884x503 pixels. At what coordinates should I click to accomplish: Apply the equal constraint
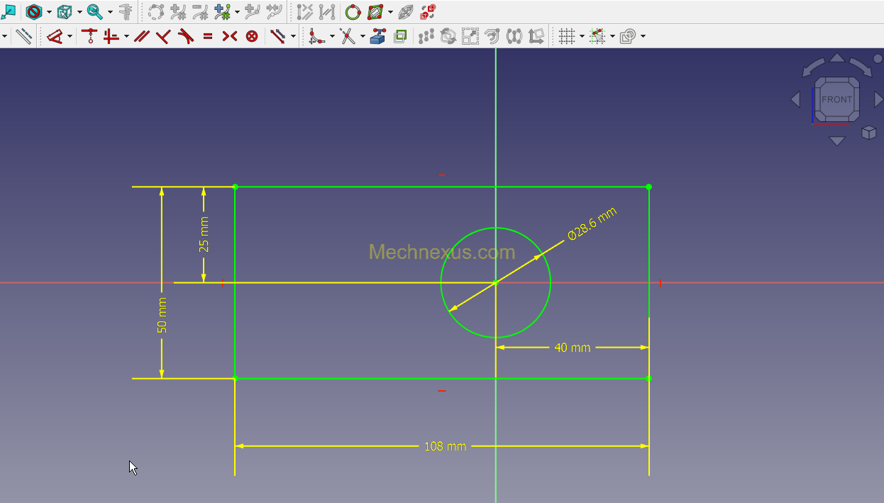coord(208,36)
